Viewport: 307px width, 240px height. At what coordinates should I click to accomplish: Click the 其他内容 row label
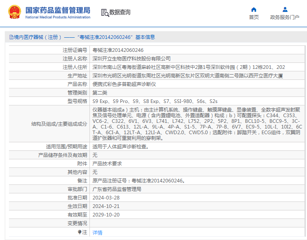coord(77,172)
